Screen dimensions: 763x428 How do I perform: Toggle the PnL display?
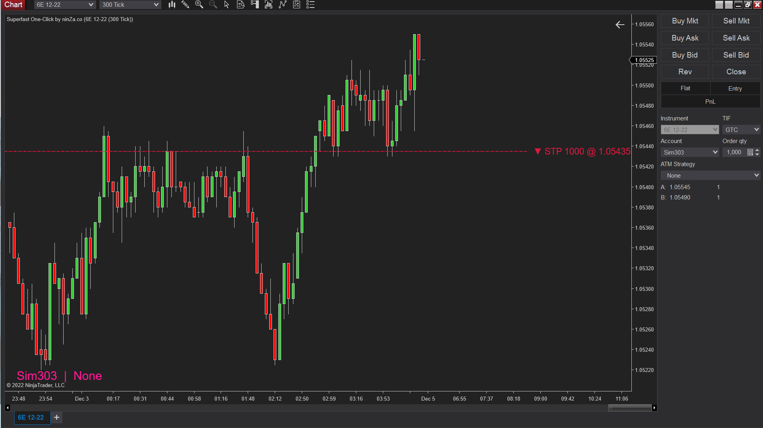coord(710,101)
